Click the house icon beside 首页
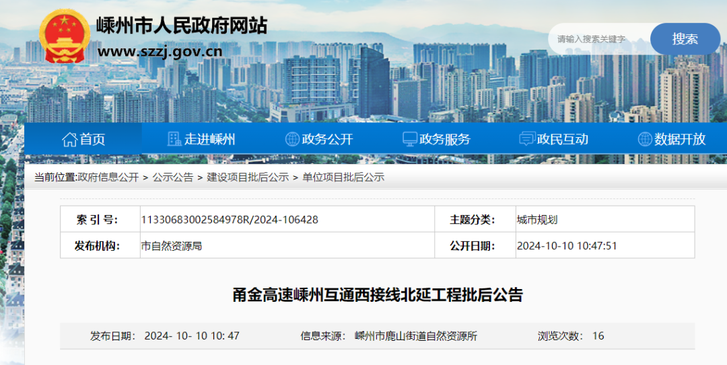The image size is (727, 365). (x=69, y=139)
